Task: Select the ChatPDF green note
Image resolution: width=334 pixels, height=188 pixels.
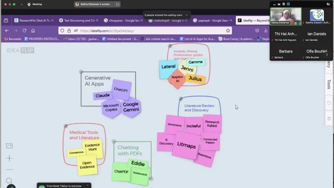Action: point(121,172)
